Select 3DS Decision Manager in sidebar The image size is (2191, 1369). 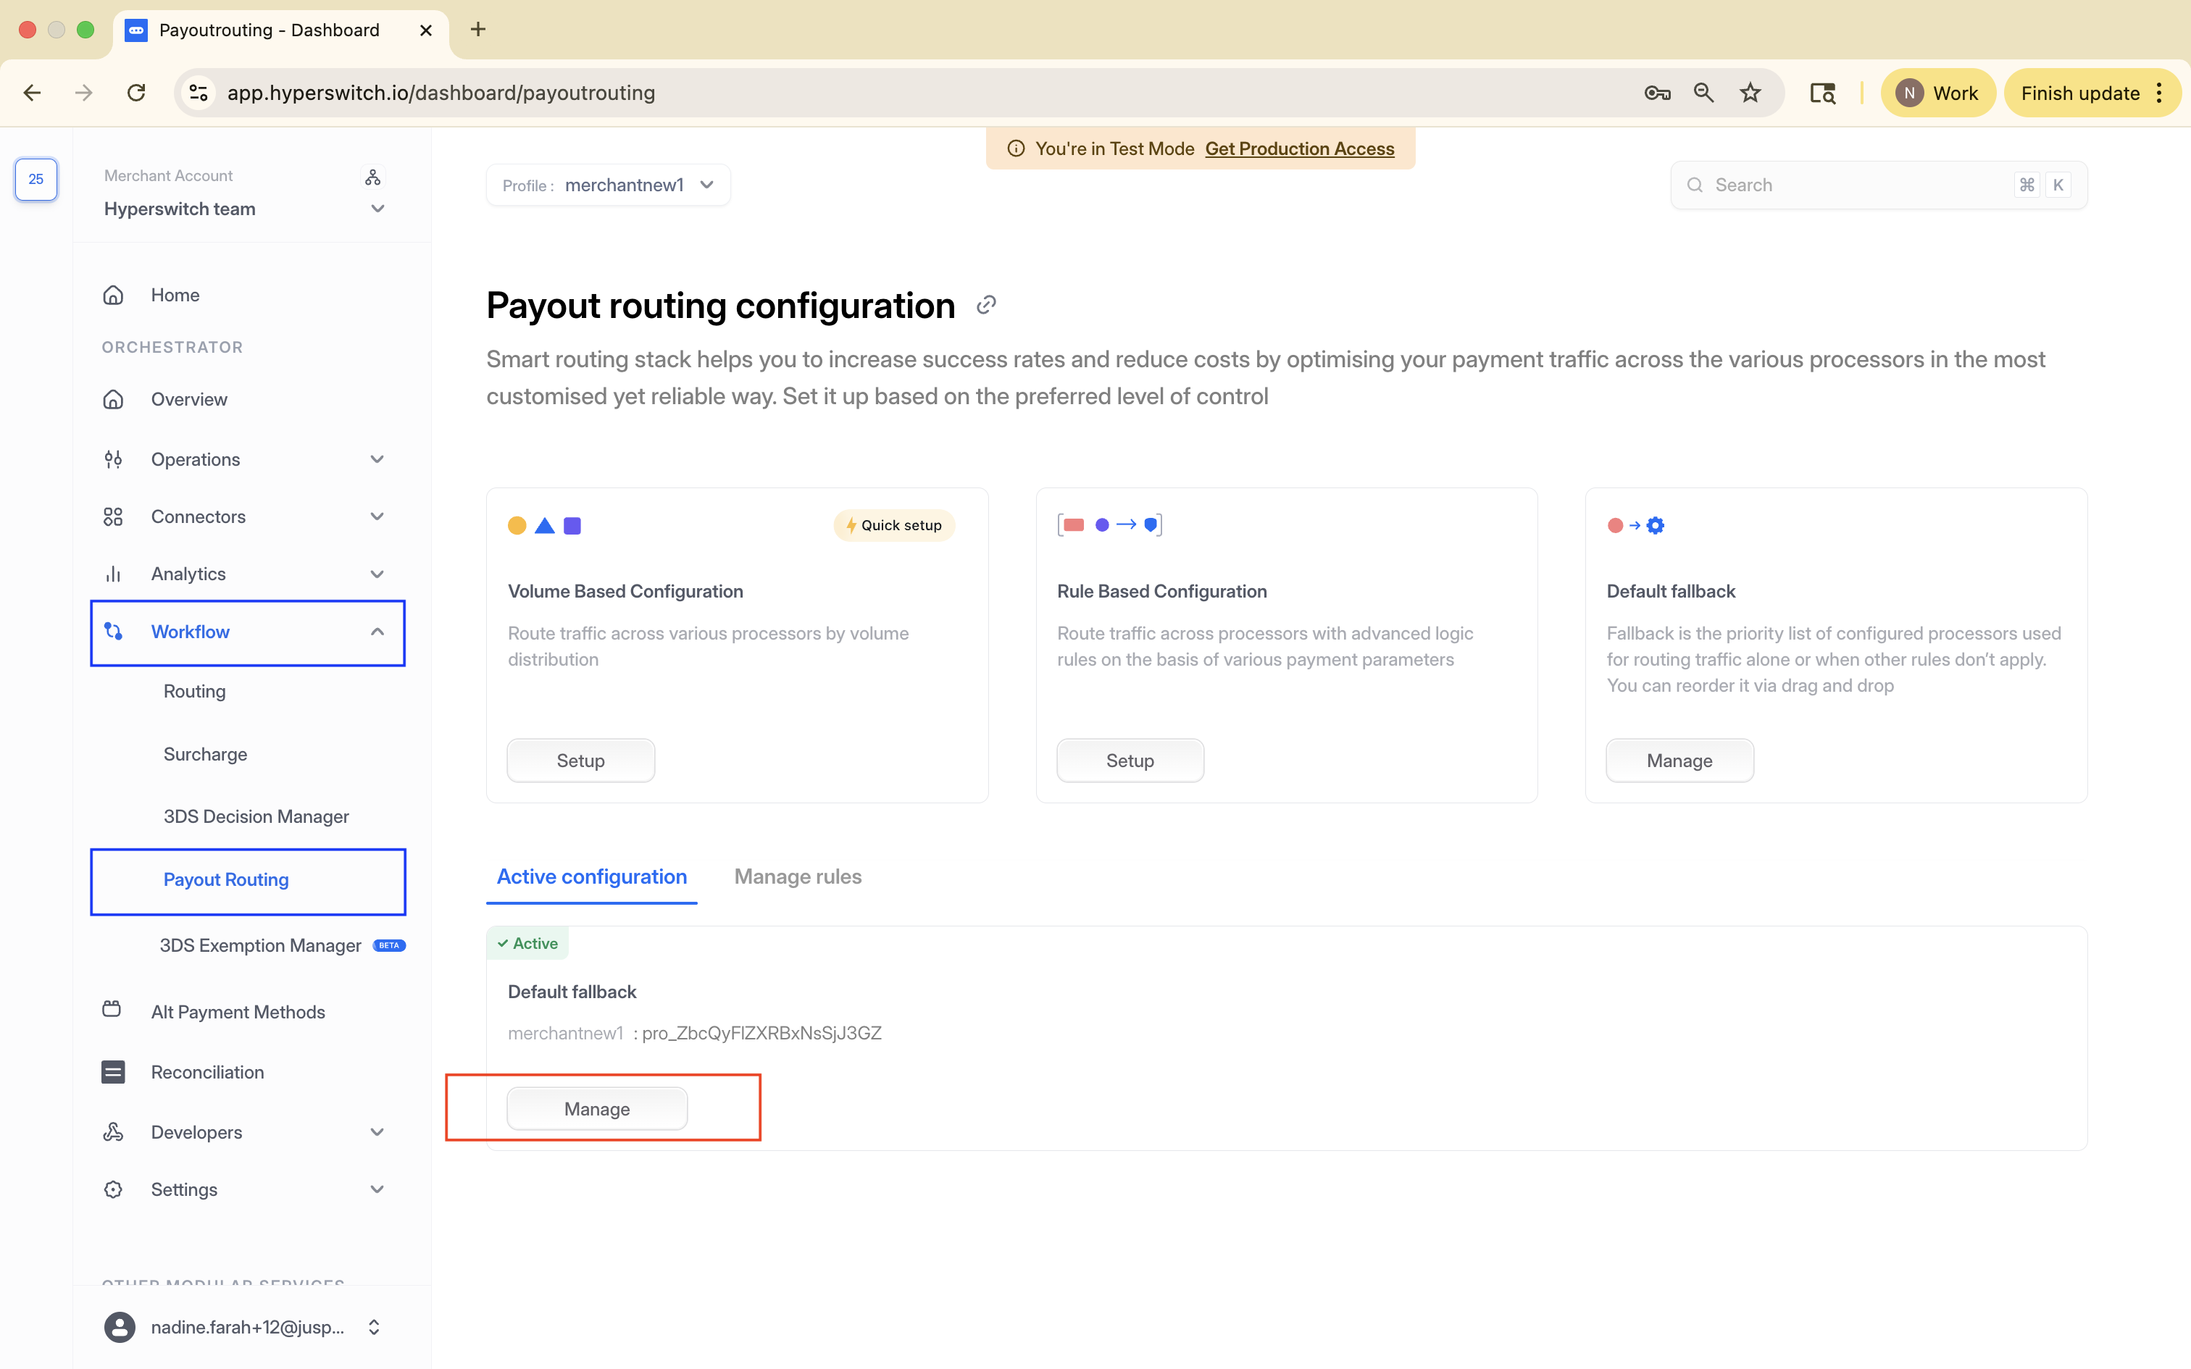[x=256, y=817]
